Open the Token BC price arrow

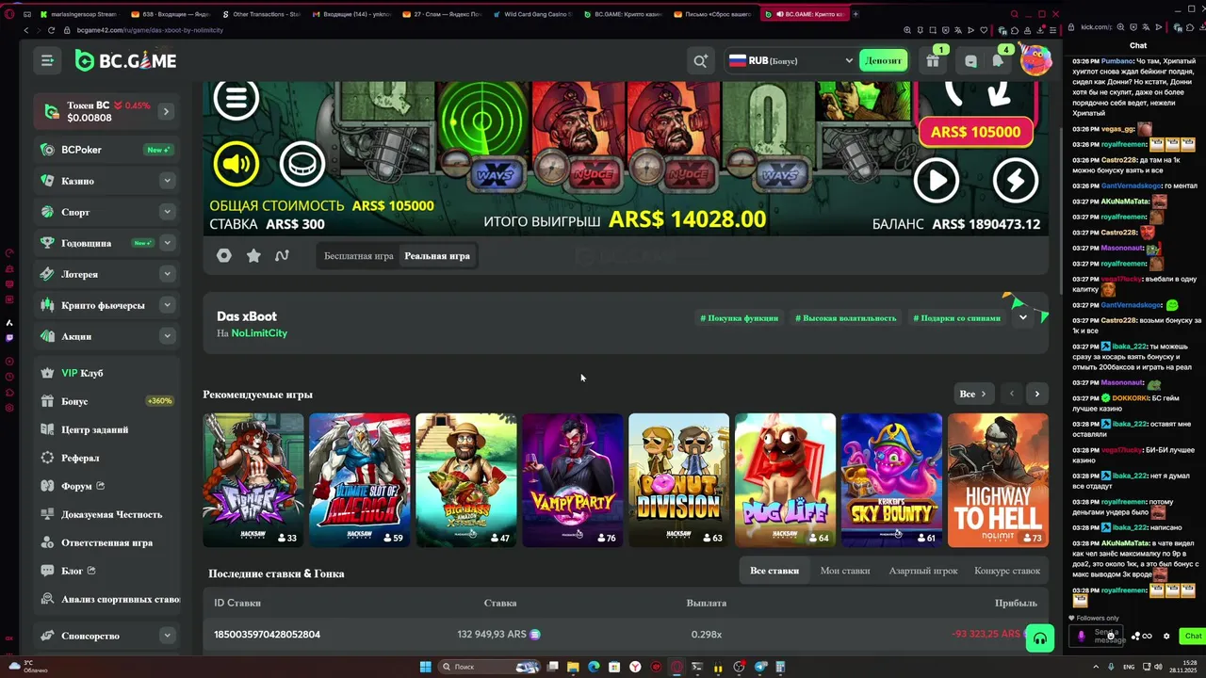point(166,111)
